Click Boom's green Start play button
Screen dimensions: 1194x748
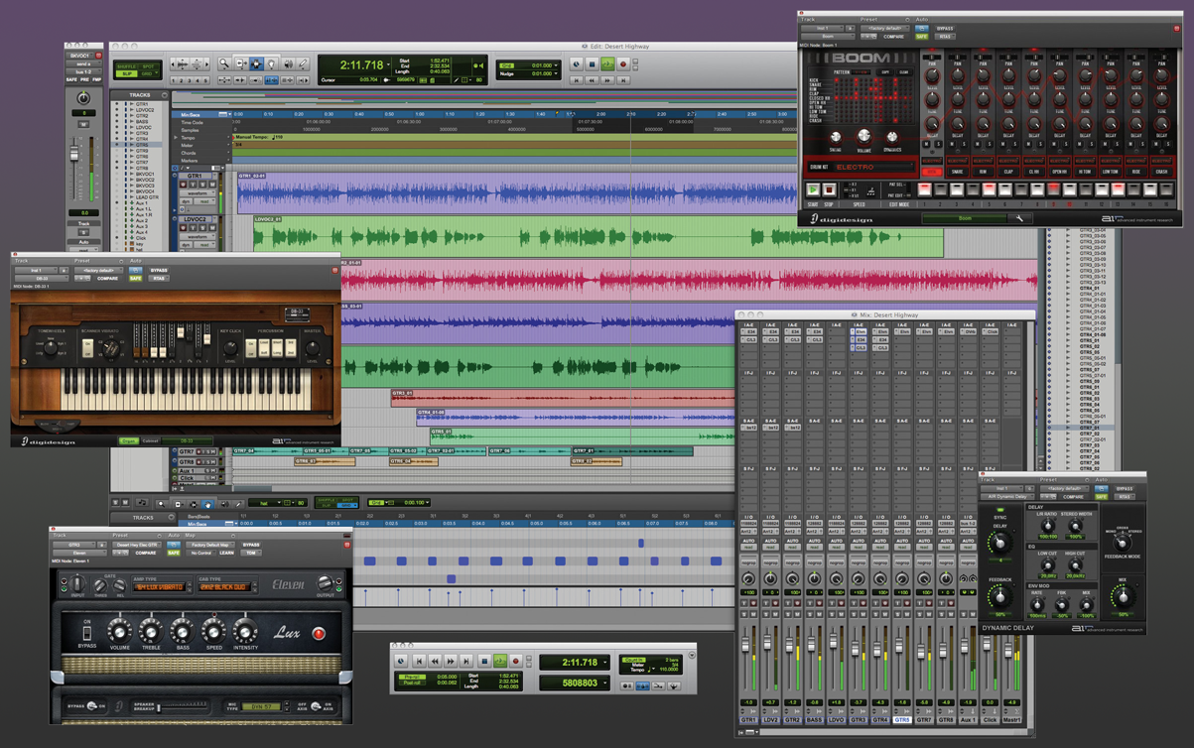point(813,189)
